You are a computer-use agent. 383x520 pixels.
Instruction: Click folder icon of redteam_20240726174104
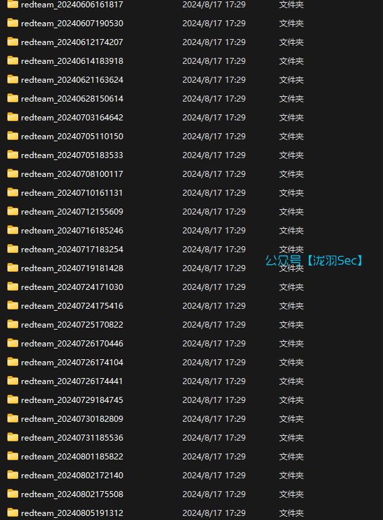tap(13, 362)
